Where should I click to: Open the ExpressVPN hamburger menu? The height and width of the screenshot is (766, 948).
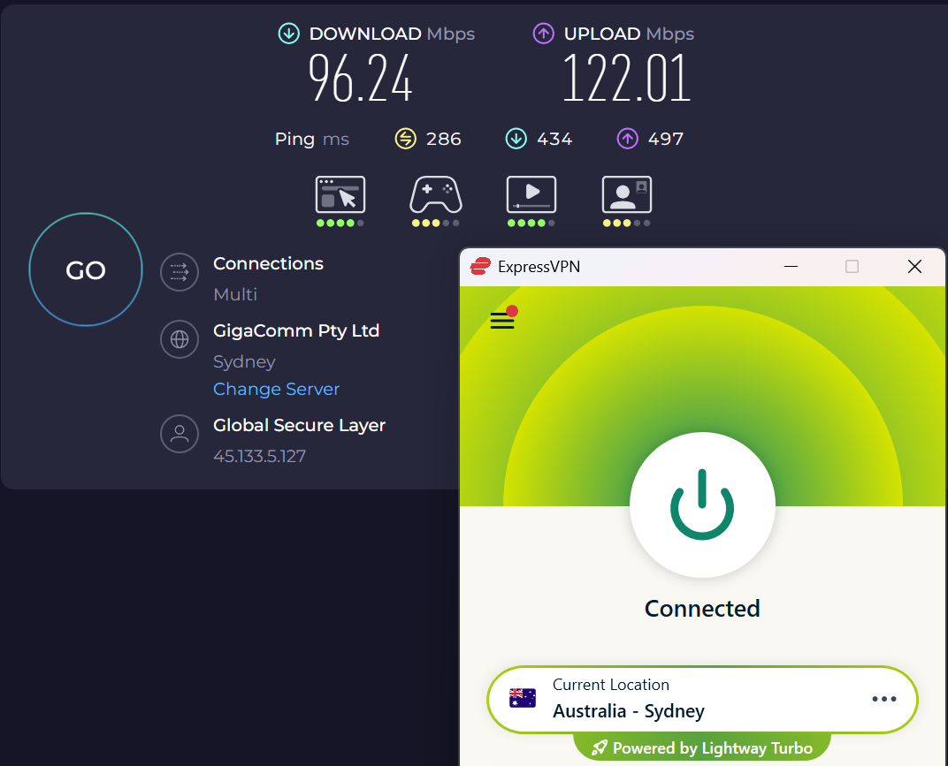point(502,320)
